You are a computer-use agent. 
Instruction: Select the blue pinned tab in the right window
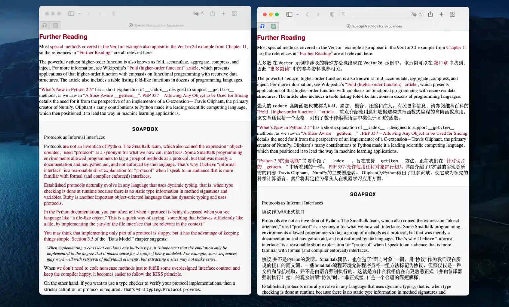[x=262, y=26]
